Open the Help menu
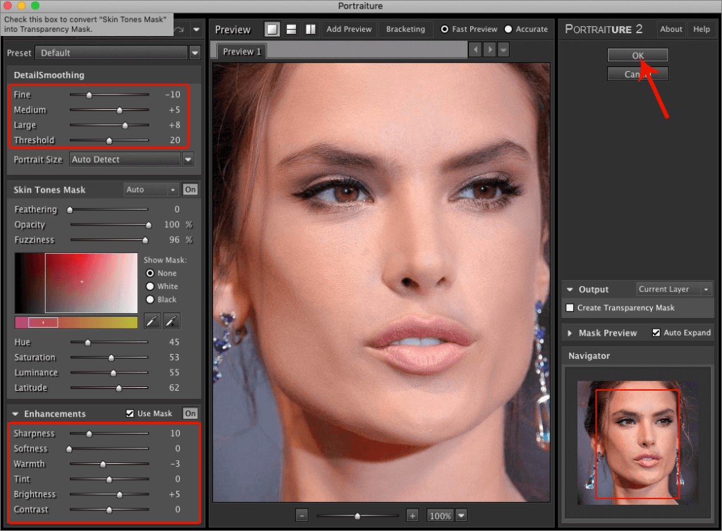Image resolution: width=722 pixels, height=531 pixels. 701,30
